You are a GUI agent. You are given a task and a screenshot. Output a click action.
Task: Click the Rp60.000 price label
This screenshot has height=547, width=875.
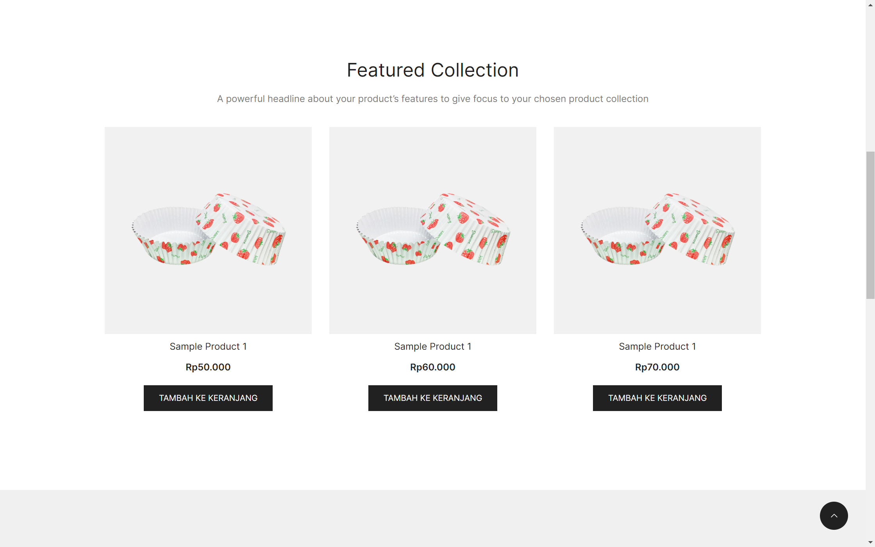point(433,367)
